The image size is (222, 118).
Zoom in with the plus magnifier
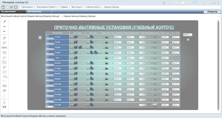click(4, 38)
